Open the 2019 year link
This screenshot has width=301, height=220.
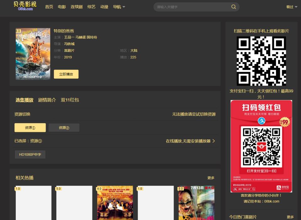pos(68,57)
